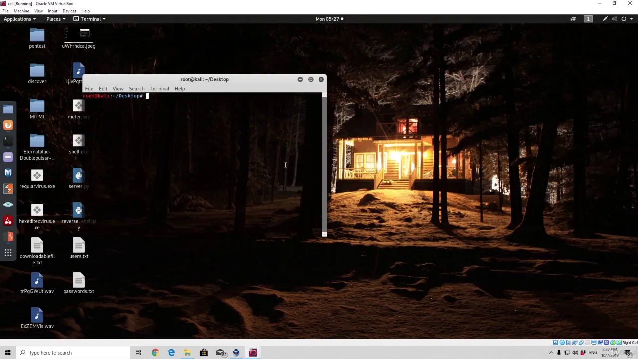
Task: Select the passwords.txt file
Action: pos(79,284)
